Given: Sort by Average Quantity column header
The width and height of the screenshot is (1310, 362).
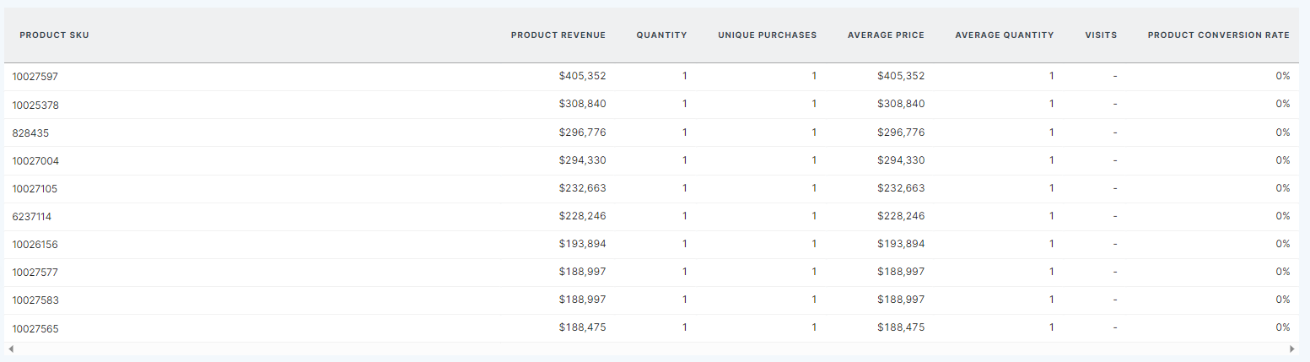Looking at the screenshot, I should pyautogui.click(x=1004, y=35).
